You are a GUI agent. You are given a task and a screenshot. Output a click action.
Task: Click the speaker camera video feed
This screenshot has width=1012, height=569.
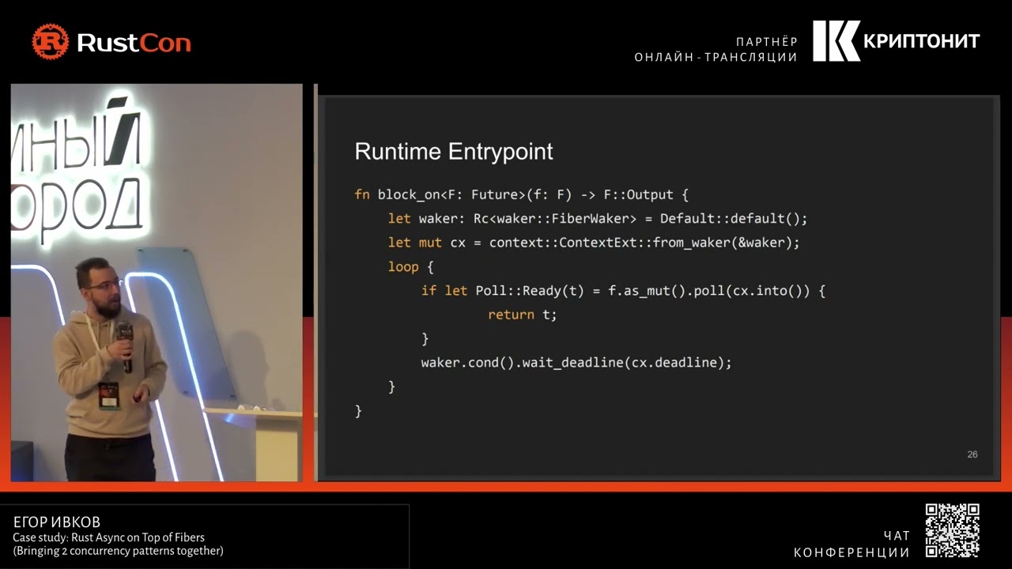(157, 282)
